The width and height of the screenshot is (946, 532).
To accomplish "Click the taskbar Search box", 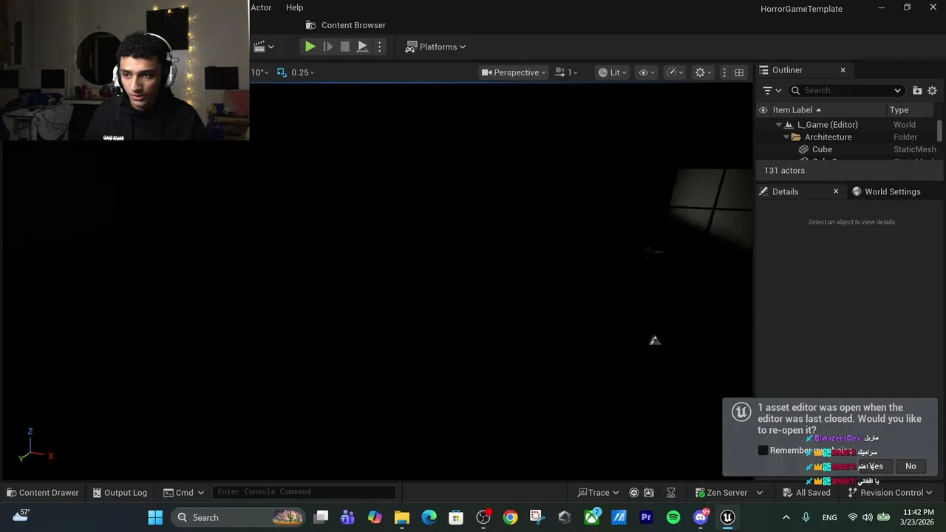I will (239, 517).
